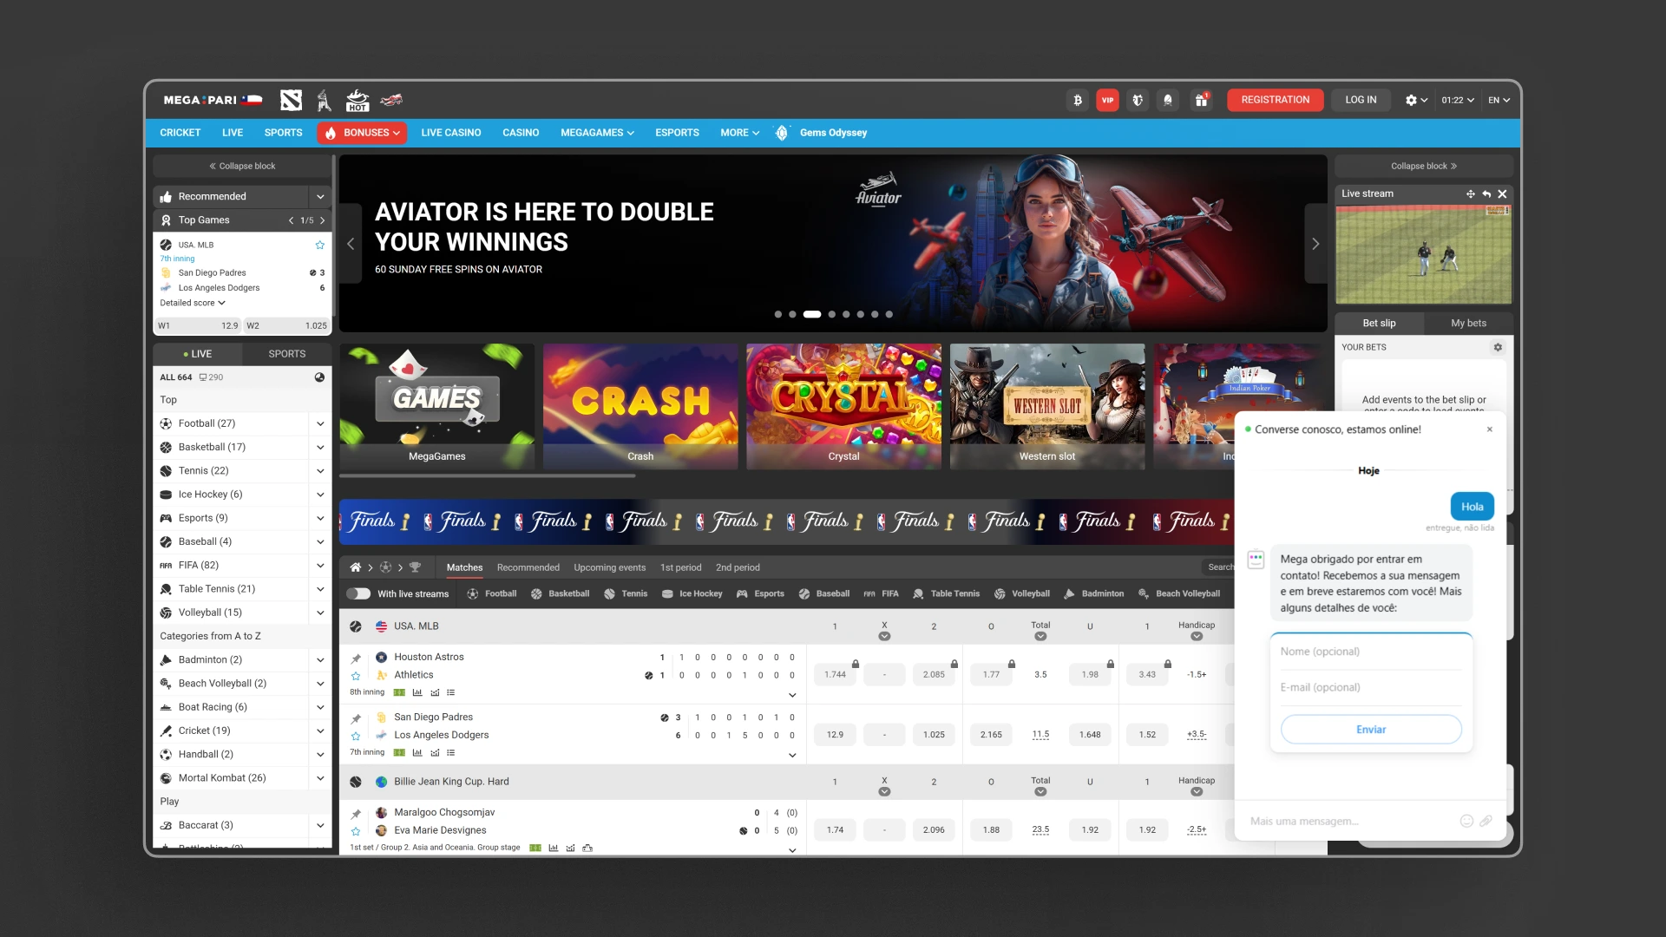Show the field view icon for Houston Astros match
The image size is (1666, 937).
399,692
